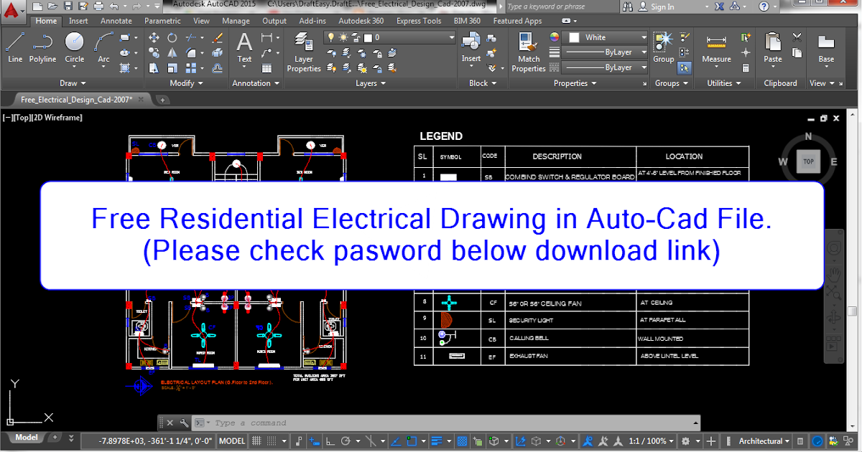Activate the Rotate tool
This screenshot has width=862, height=452.
[x=172, y=37]
